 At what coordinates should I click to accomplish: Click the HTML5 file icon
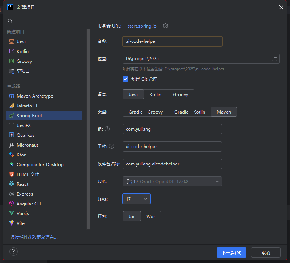pos(12,174)
